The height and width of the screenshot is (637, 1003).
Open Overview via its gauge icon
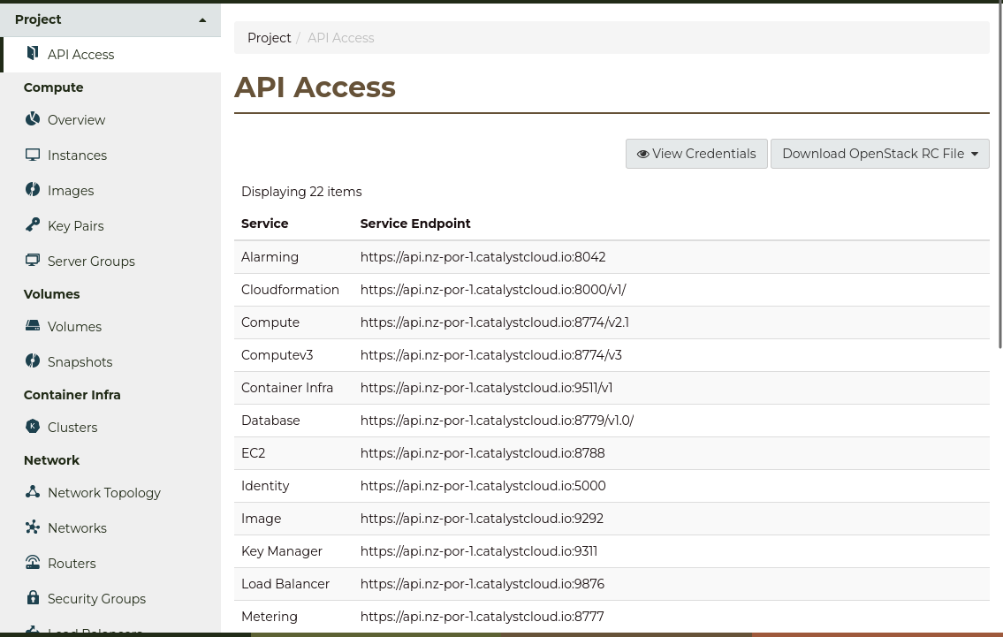tap(33, 118)
